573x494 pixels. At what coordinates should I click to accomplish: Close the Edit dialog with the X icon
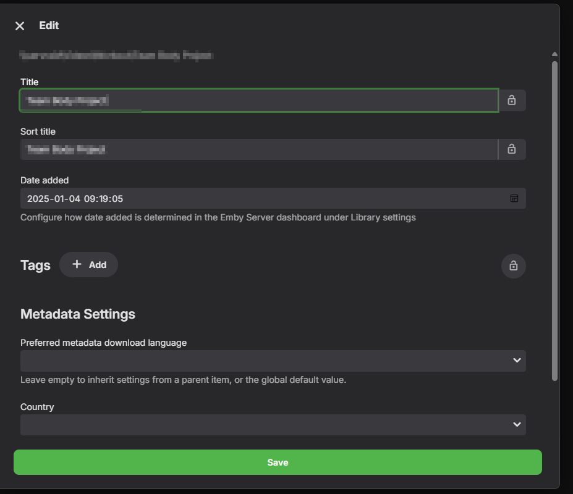click(20, 26)
